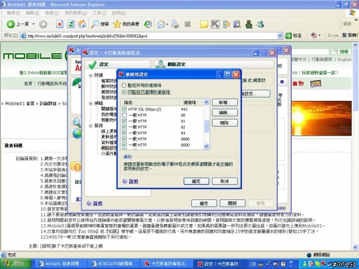Image resolution: width=359 pixels, height=269 pixels.
Task: Click port list scrollbar down arrow
Action: (x=206, y=146)
